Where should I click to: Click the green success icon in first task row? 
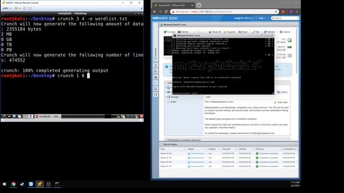coord(257,154)
